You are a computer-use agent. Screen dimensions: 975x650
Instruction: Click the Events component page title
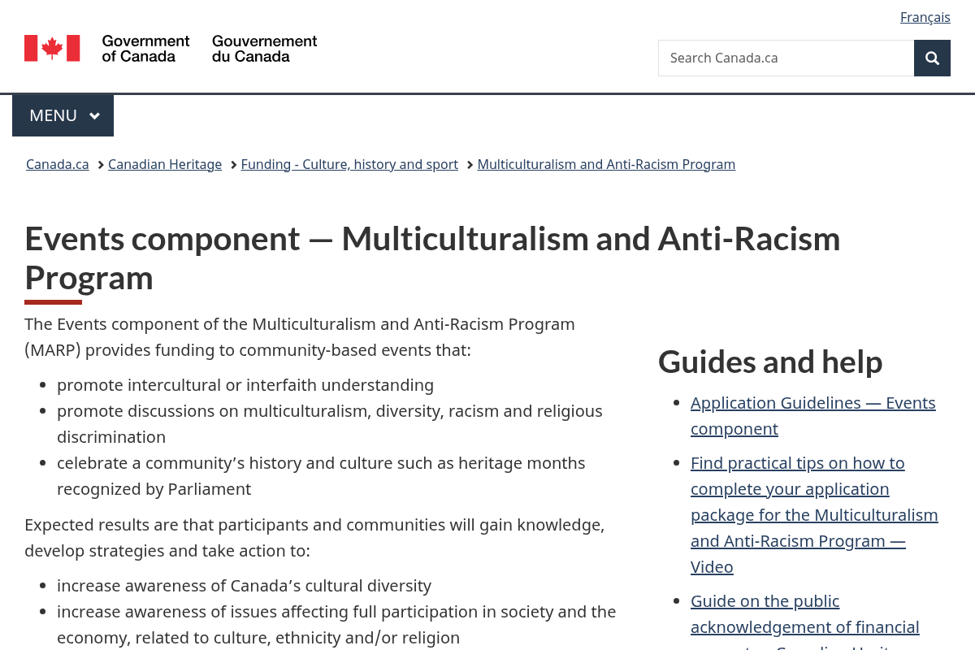tap(432, 258)
